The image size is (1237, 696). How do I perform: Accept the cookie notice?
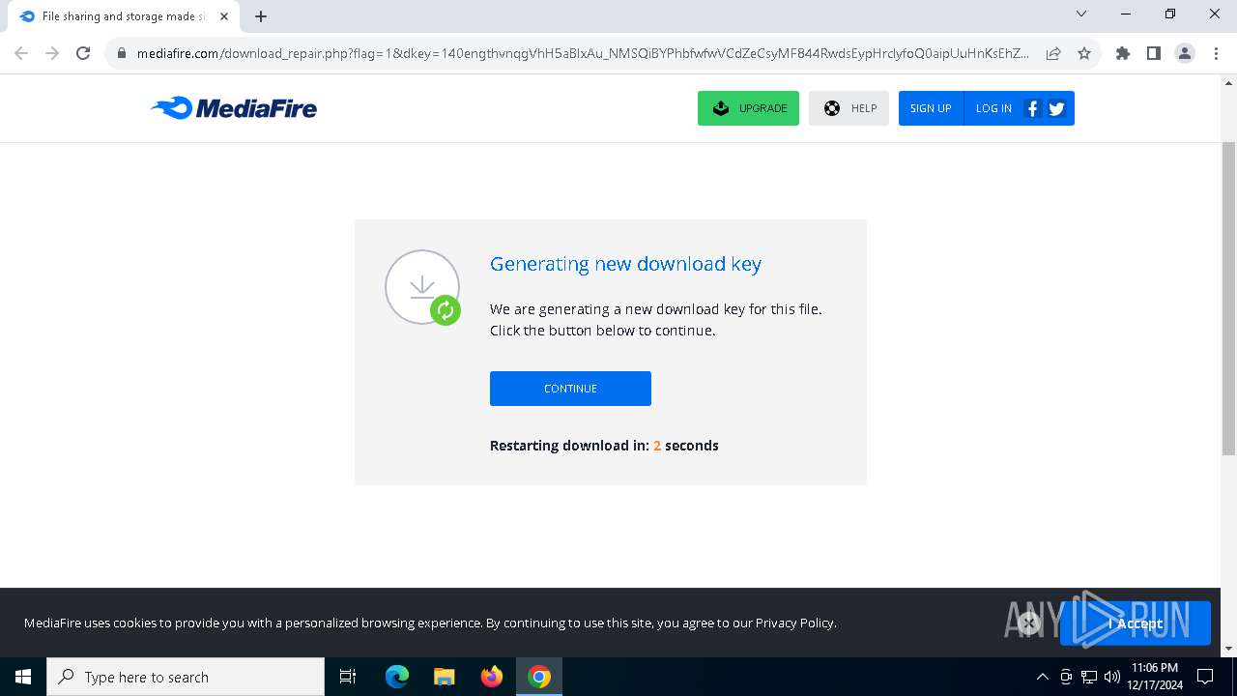point(1136,623)
